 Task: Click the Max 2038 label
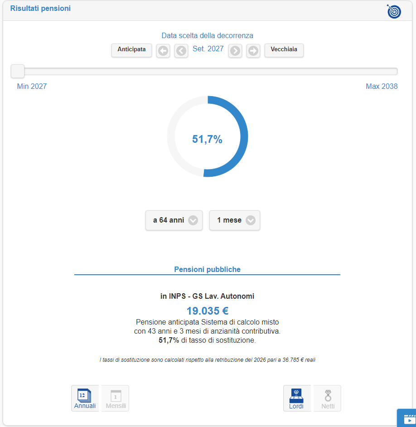382,86
